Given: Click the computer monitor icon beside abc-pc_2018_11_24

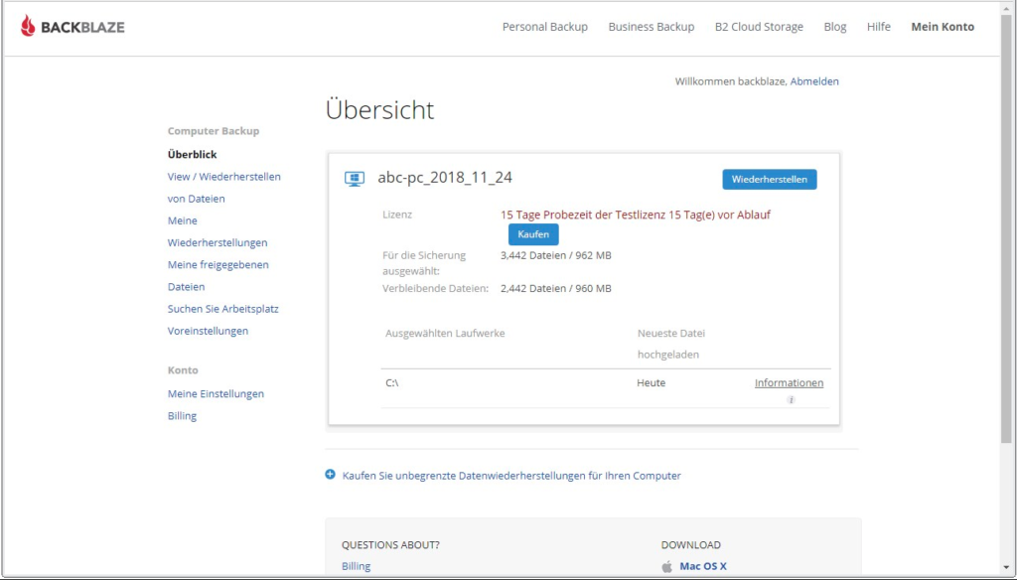Looking at the screenshot, I should click(x=355, y=179).
